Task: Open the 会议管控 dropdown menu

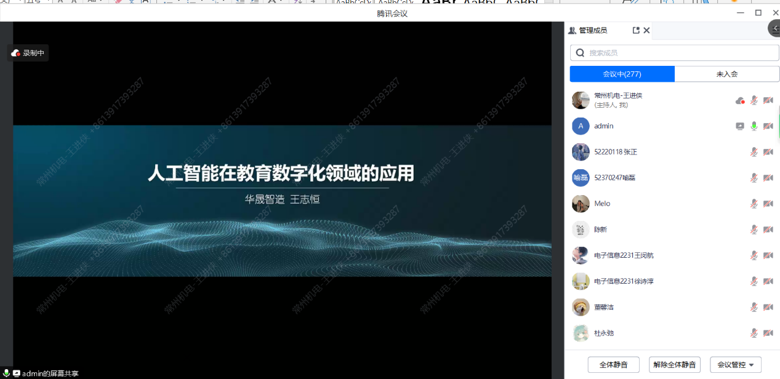Action: 736,365
